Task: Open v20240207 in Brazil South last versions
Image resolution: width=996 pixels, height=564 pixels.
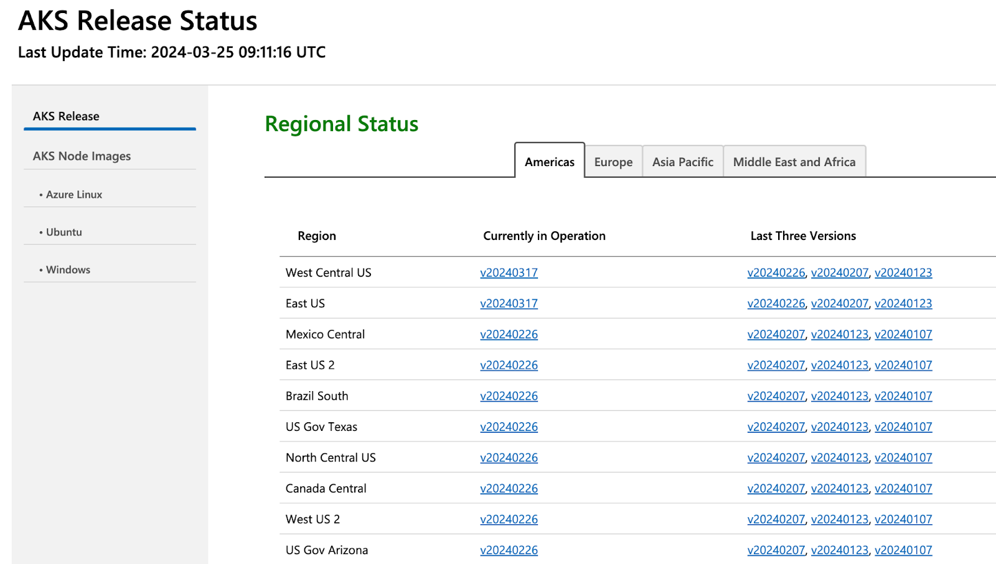Action: 776,396
